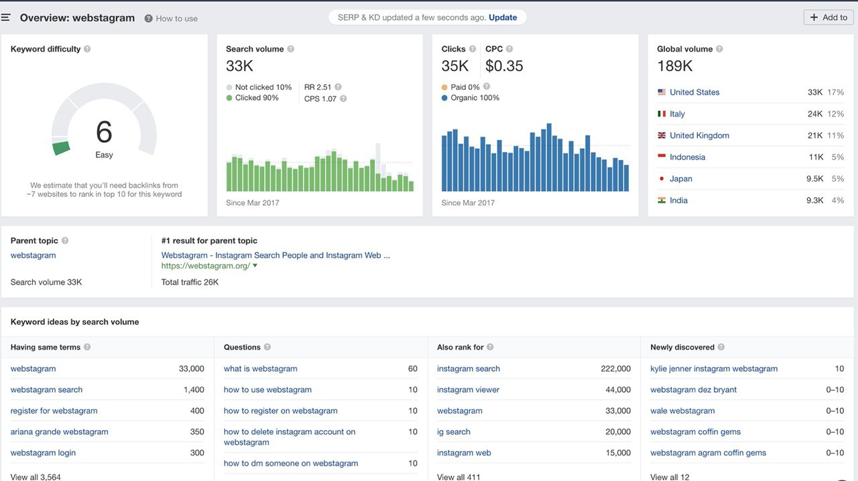858x481 pixels.
Task: Open the 'instagram search' keyword link
Action: 468,368
